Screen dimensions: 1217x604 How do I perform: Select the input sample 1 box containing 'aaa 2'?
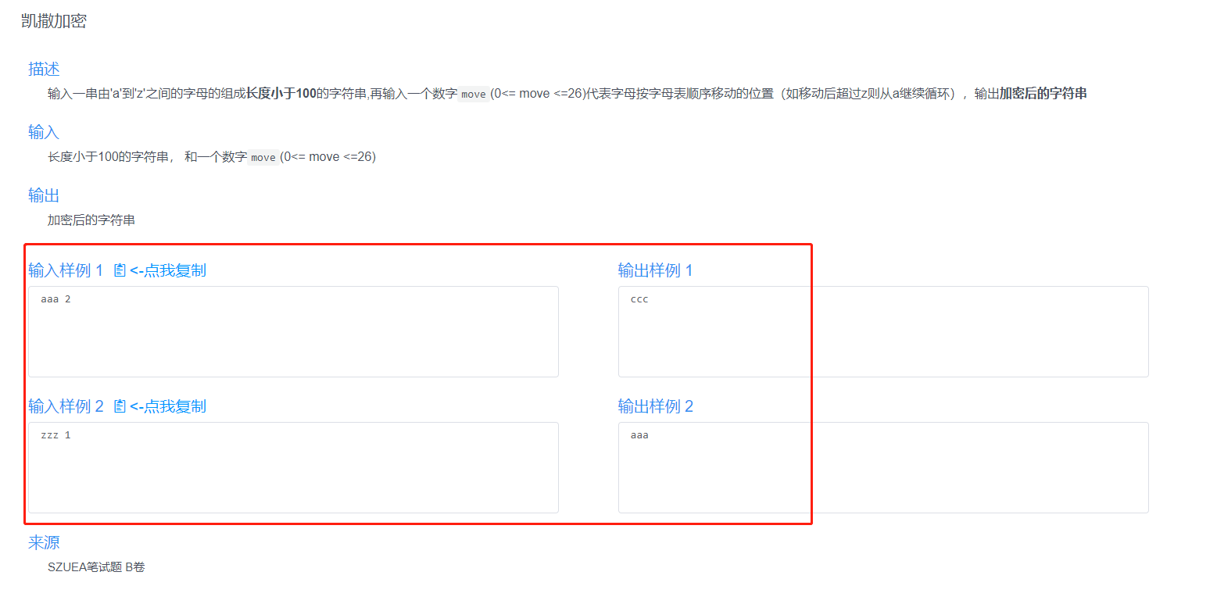[293, 331]
